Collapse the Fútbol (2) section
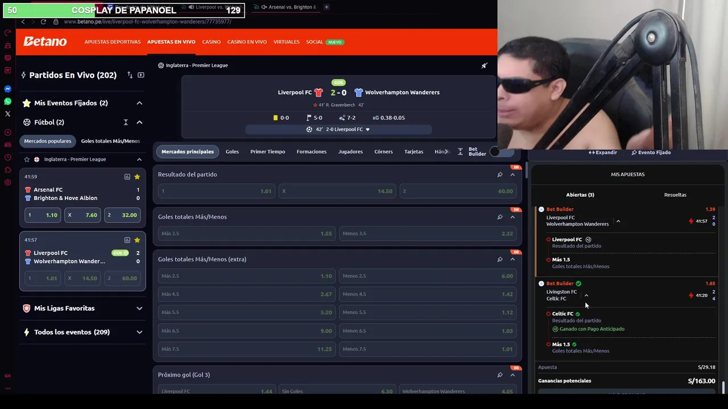The width and height of the screenshot is (728, 409). coord(139,122)
